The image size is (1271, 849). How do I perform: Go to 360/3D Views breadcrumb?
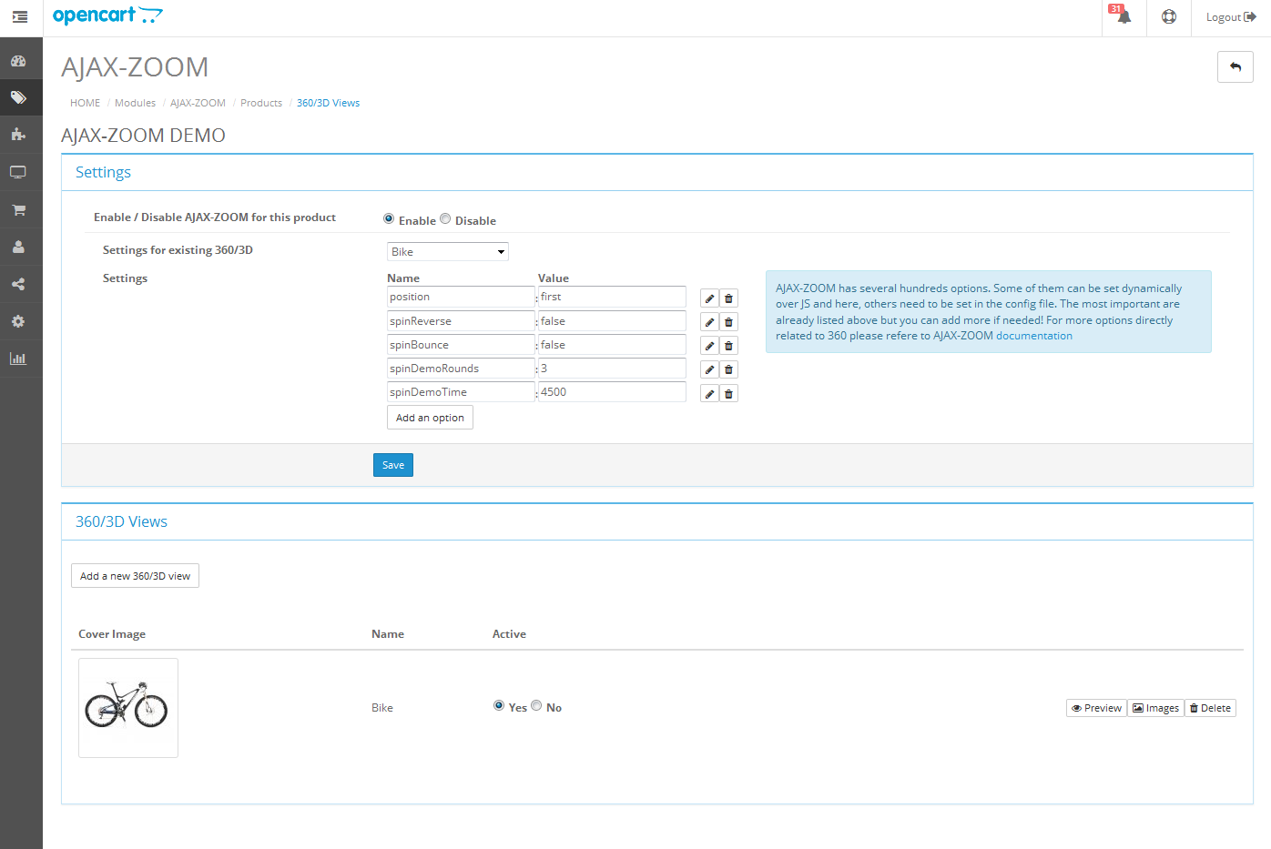point(328,103)
